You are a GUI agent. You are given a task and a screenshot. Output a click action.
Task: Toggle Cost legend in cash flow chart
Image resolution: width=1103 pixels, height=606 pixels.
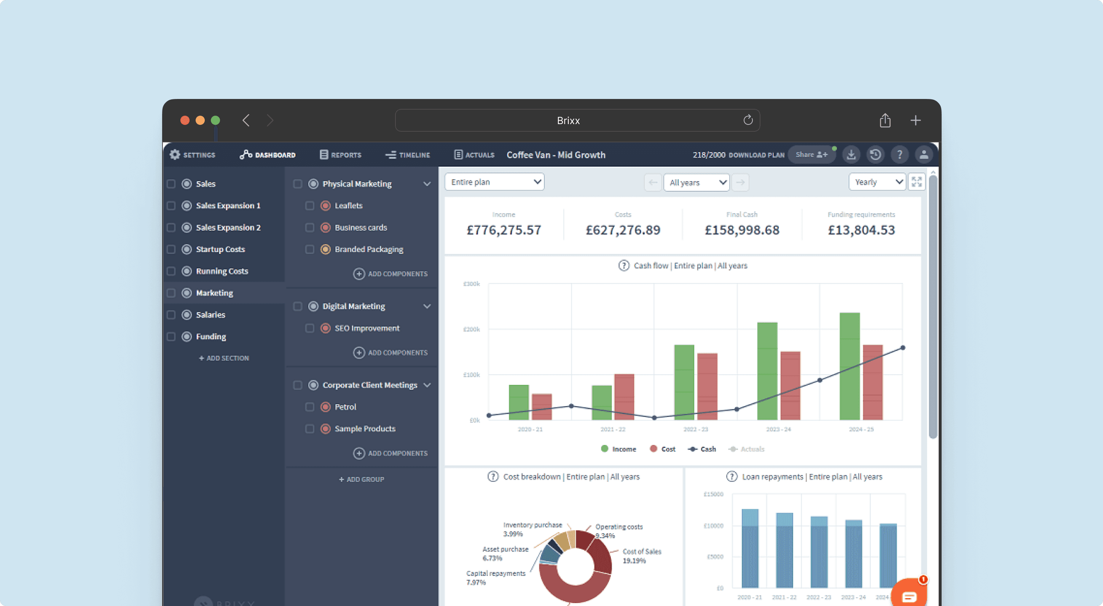pyautogui.click(x=662, y=449)
